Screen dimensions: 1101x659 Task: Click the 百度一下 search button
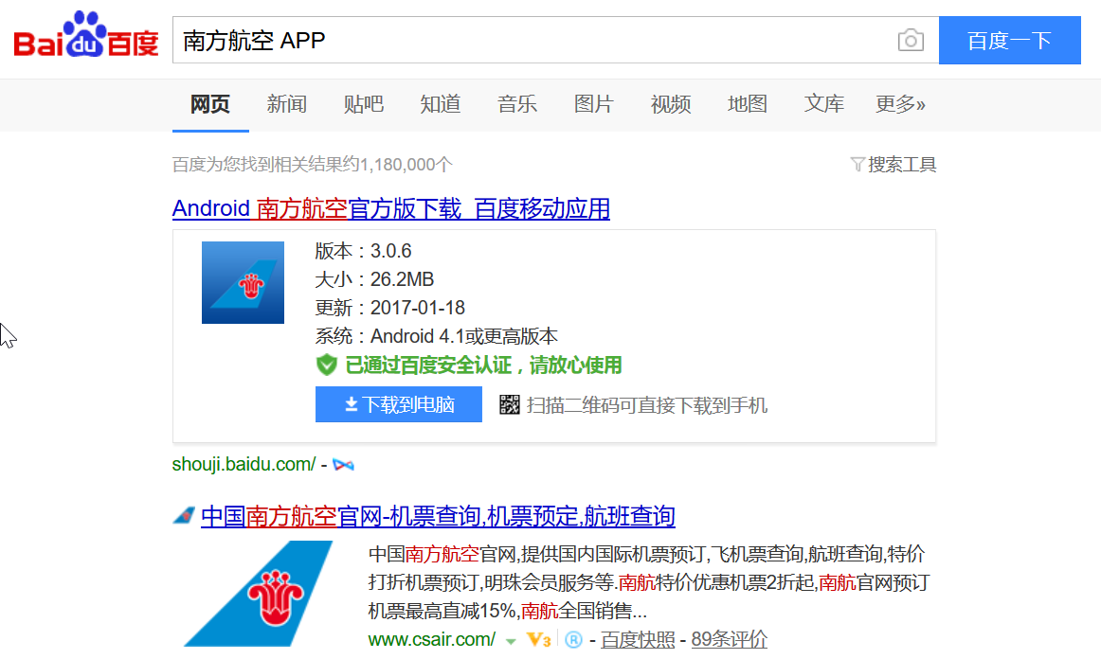click(1009, 41)
